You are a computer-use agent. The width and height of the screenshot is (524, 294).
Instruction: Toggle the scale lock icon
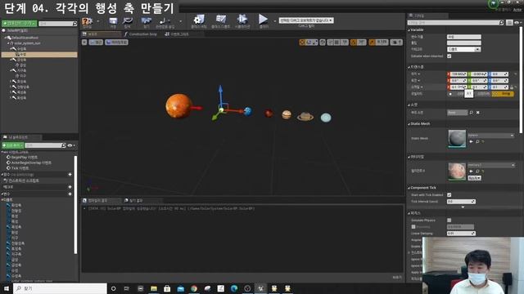point(512,87)
